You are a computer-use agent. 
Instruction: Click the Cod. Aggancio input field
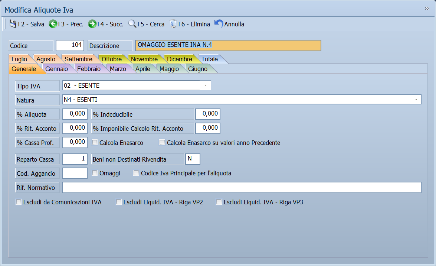click(75, 173)
